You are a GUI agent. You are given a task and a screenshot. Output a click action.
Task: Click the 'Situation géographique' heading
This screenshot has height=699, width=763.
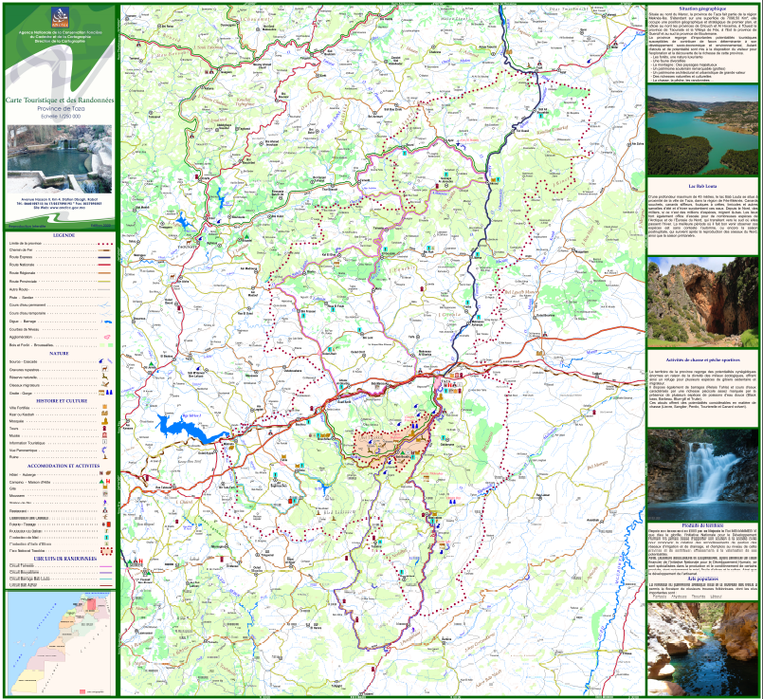click(702, 9)
